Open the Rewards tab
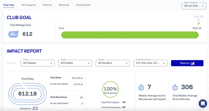This screenshot has width=209, height=111. coord(64,5)
